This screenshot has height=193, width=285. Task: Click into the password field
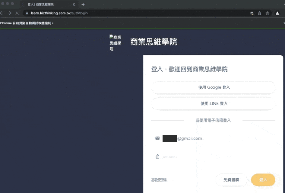(x=216, y=157)
